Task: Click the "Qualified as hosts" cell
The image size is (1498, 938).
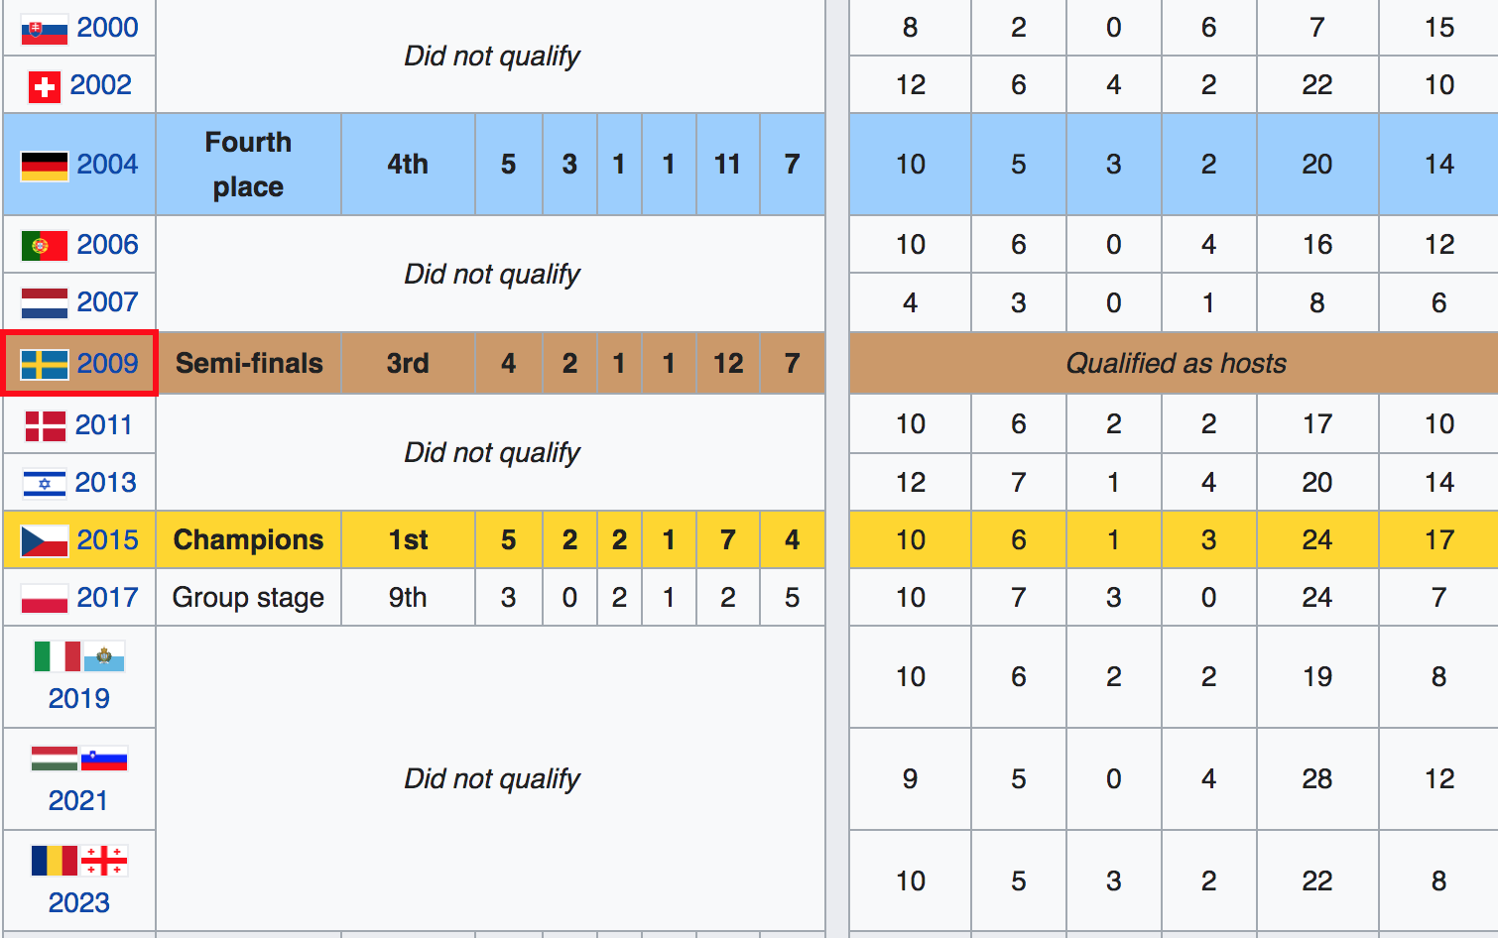Action: click(1176, 364)
